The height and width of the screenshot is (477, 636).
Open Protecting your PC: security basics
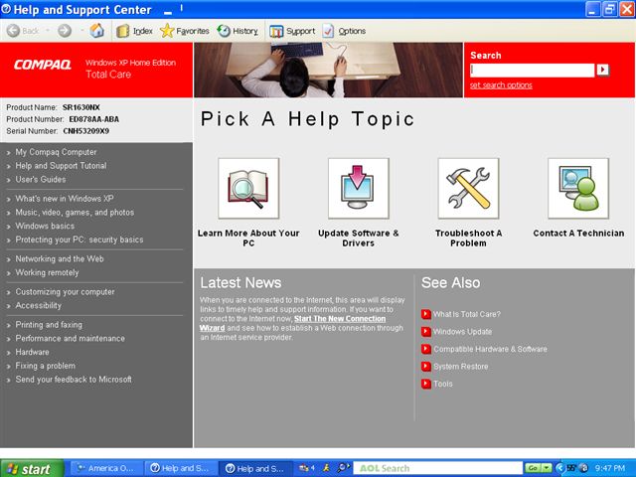(79, 239)
